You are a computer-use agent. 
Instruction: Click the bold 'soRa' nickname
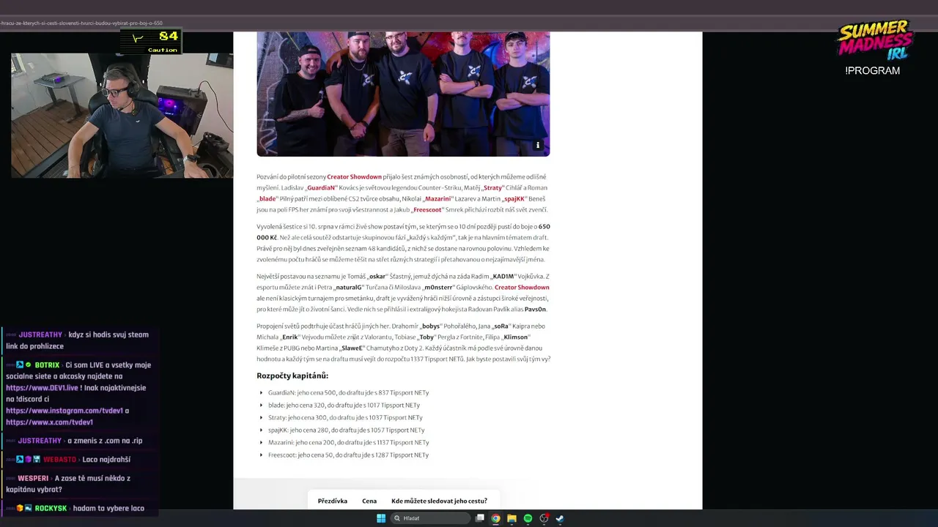(501, 326)
